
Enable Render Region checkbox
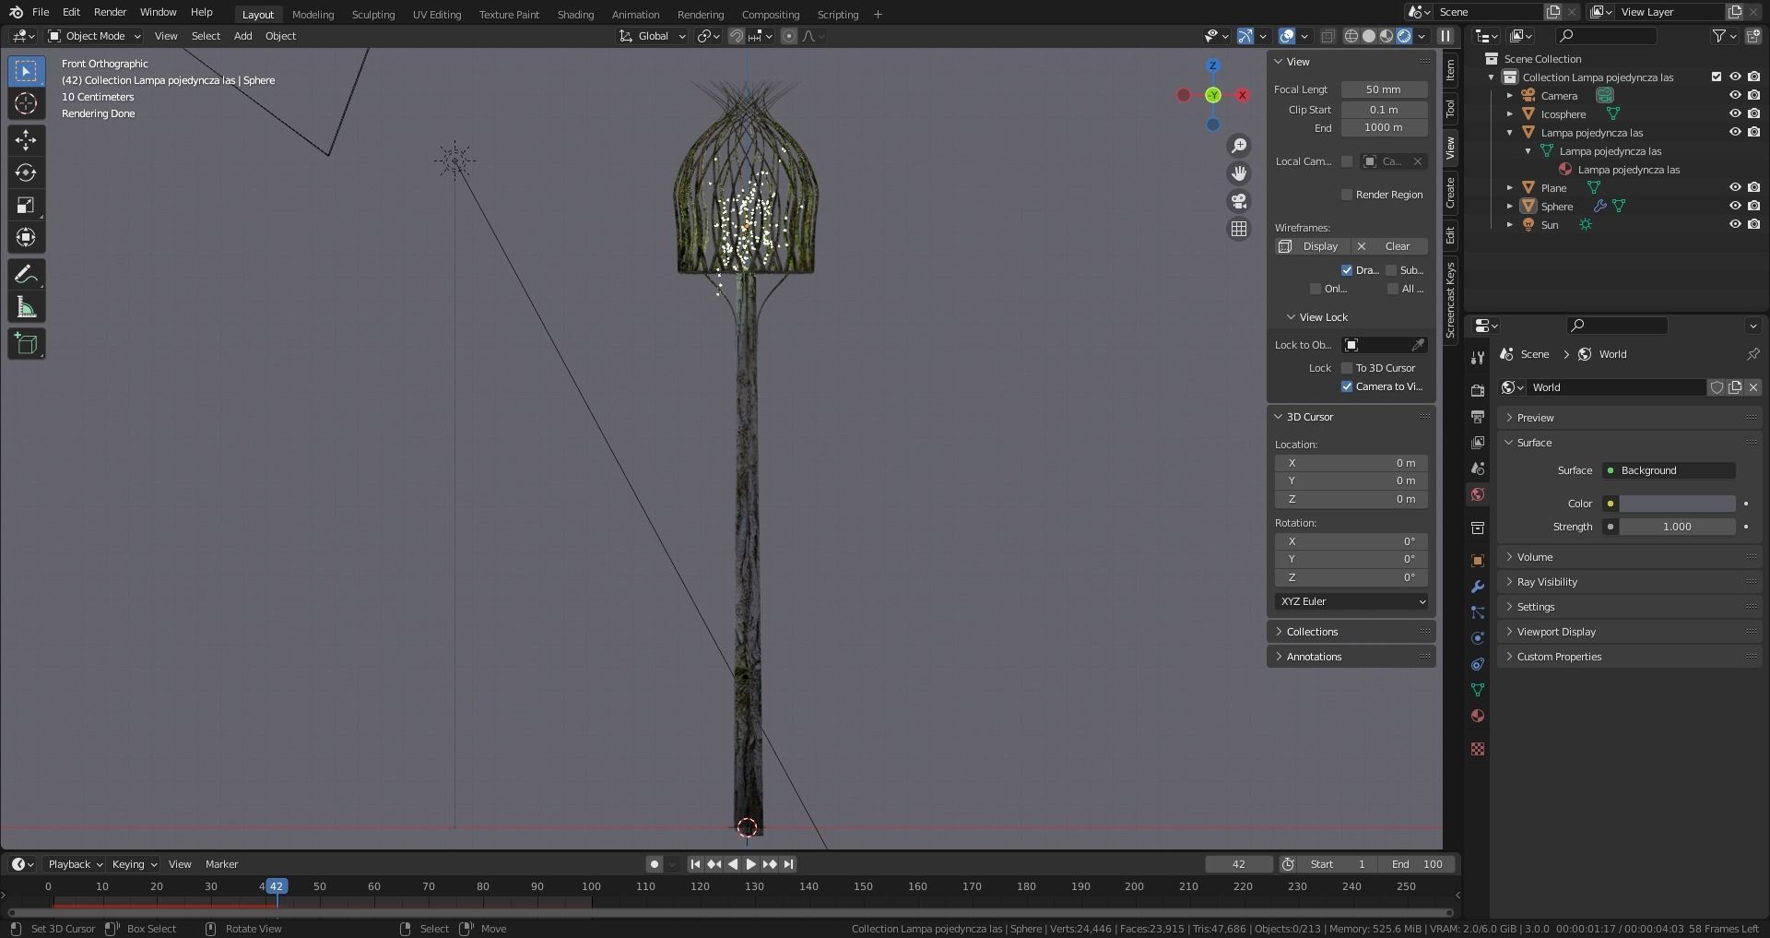coord(1347,195)
